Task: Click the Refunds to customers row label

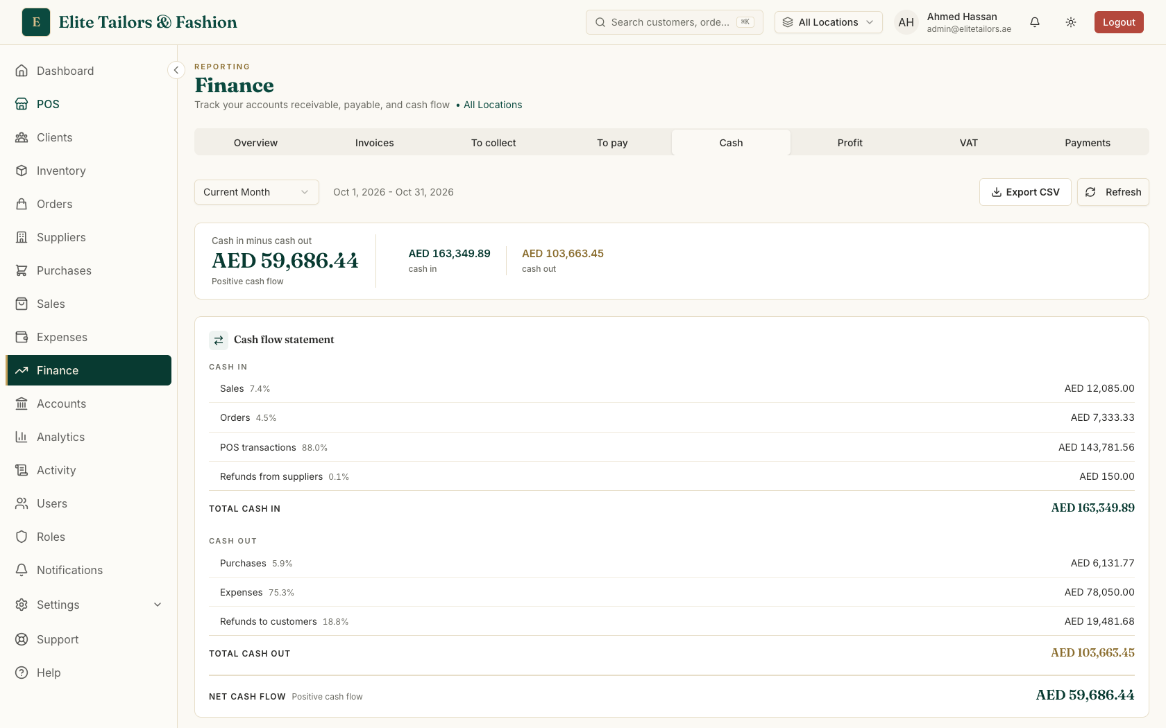Action: (x=269, y=621)
